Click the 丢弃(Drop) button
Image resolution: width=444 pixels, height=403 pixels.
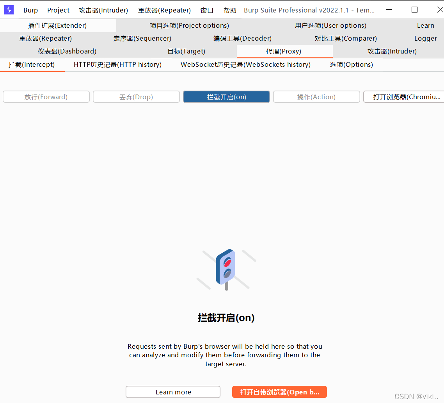pos(136,97)
